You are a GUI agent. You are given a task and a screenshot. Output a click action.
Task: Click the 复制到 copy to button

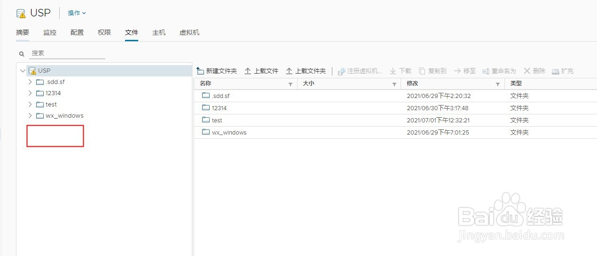pyautogui.click(x=432, y=71)
